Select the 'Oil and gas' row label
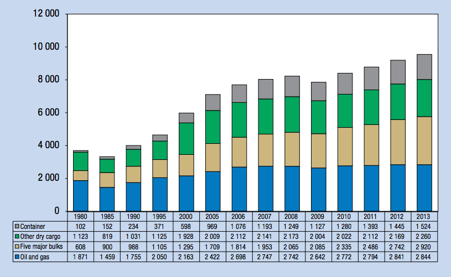This screenshot has width=451, height=277. 34,257
